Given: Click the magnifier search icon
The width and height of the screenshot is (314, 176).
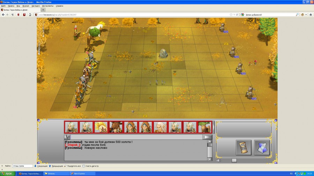Looking at the screenshot, I should [297, 15].
